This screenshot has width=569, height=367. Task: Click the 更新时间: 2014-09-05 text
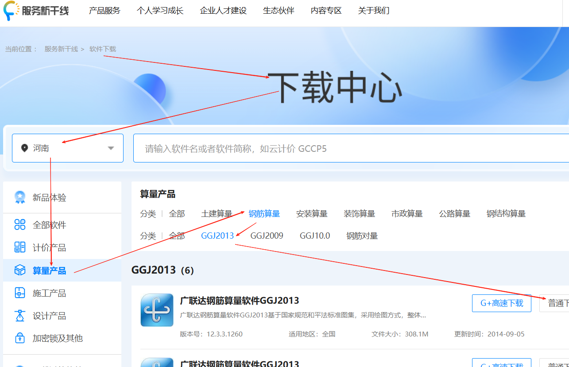pyautogui.click(x=489, y=334)
